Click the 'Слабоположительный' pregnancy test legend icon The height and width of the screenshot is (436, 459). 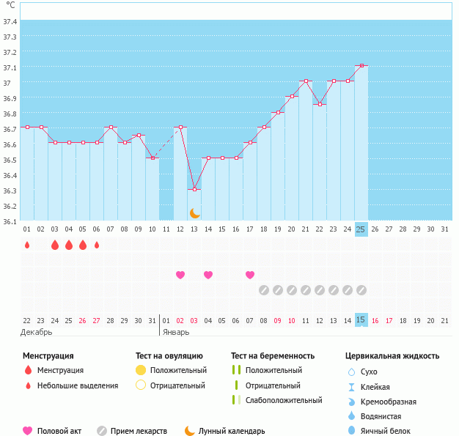point(236,400)
